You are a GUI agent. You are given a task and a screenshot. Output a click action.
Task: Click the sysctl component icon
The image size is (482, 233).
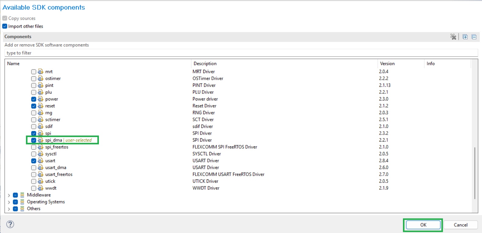point(41,154)
